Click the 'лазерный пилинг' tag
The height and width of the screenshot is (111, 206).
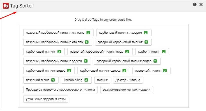(x=151, y=71)
